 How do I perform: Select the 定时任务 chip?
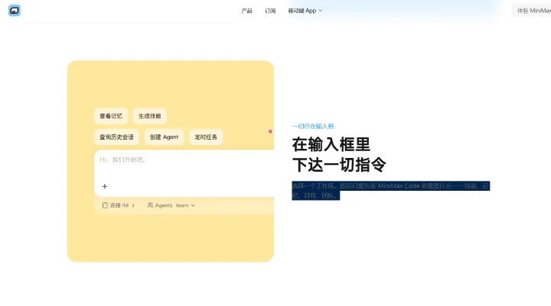tap(206, 137)
